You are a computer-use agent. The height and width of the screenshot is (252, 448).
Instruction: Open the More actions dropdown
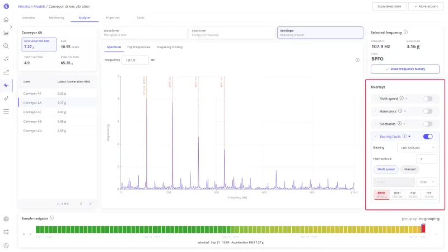click(426, 6)
